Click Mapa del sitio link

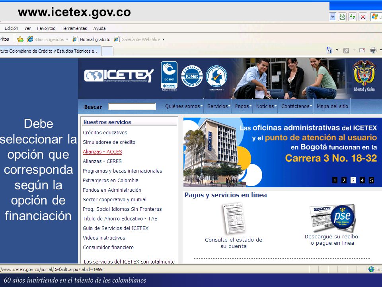coord(332,106)
